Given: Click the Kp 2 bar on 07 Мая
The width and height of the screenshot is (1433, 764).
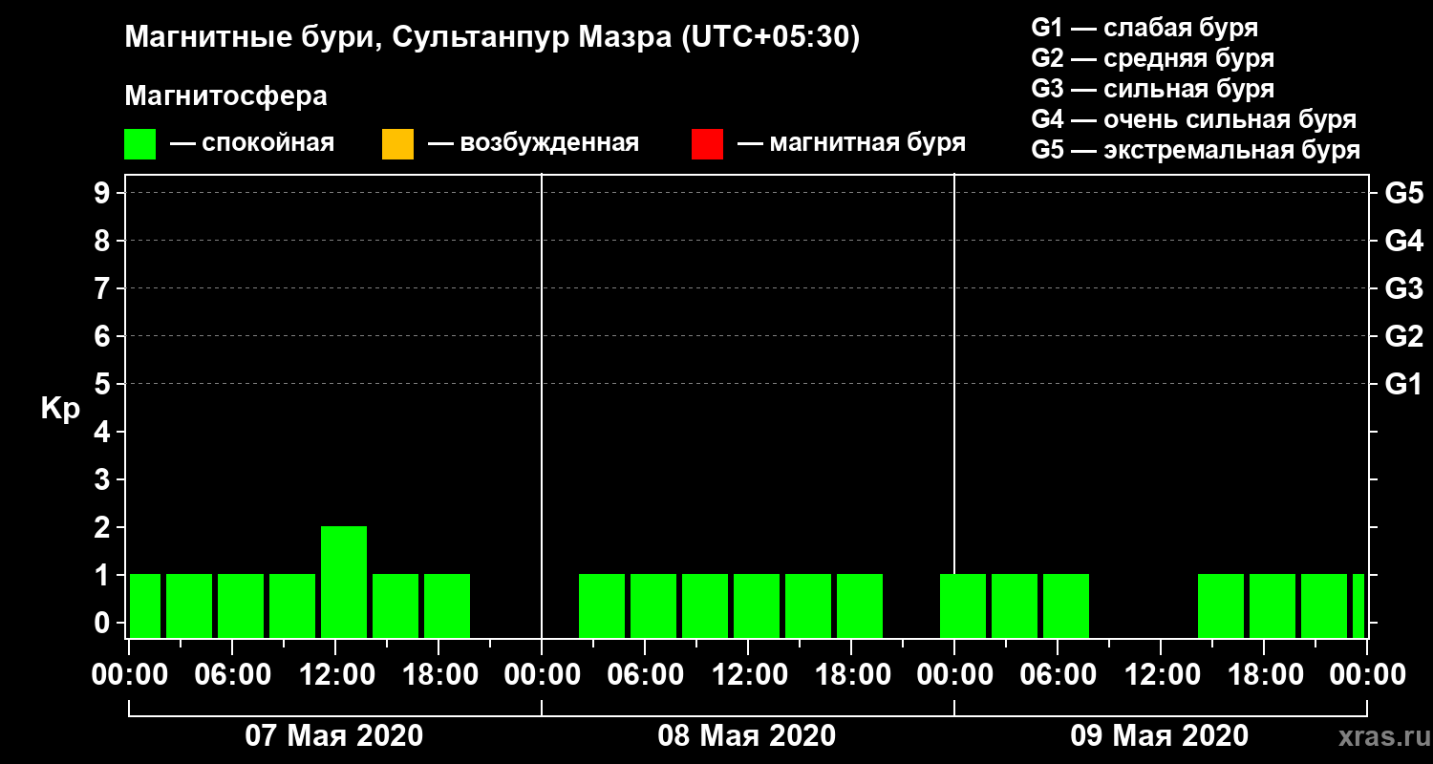Looking at the screenshot, I should (344, 582).
